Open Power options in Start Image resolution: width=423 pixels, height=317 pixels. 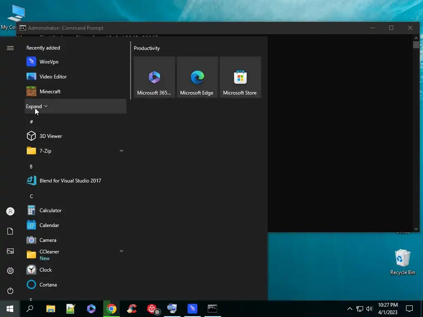(10, 291)
